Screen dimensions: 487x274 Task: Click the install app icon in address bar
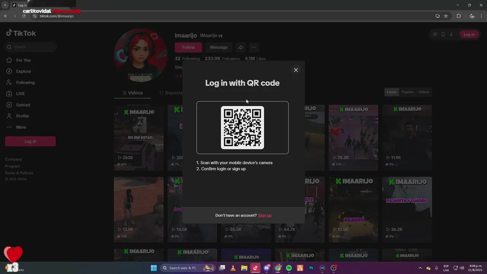(438, 16)
